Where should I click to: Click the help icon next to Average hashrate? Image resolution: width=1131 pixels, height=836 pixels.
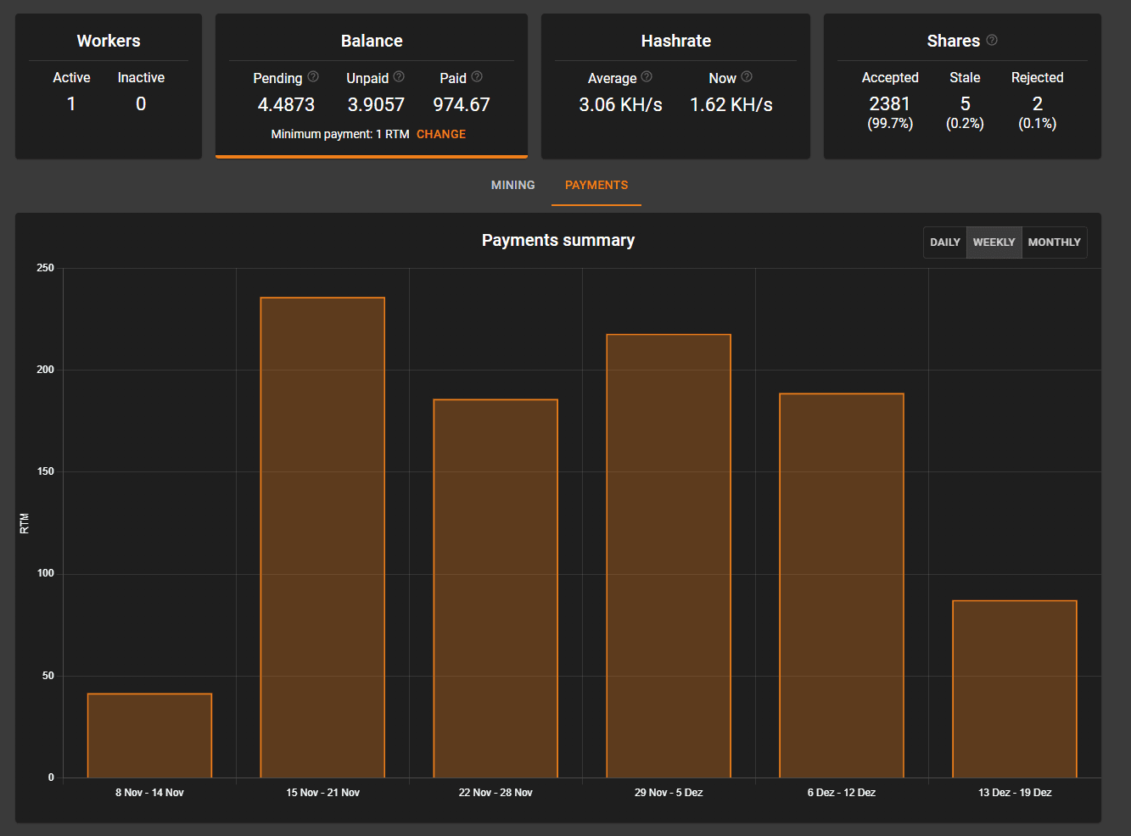(x=647, y=76)
